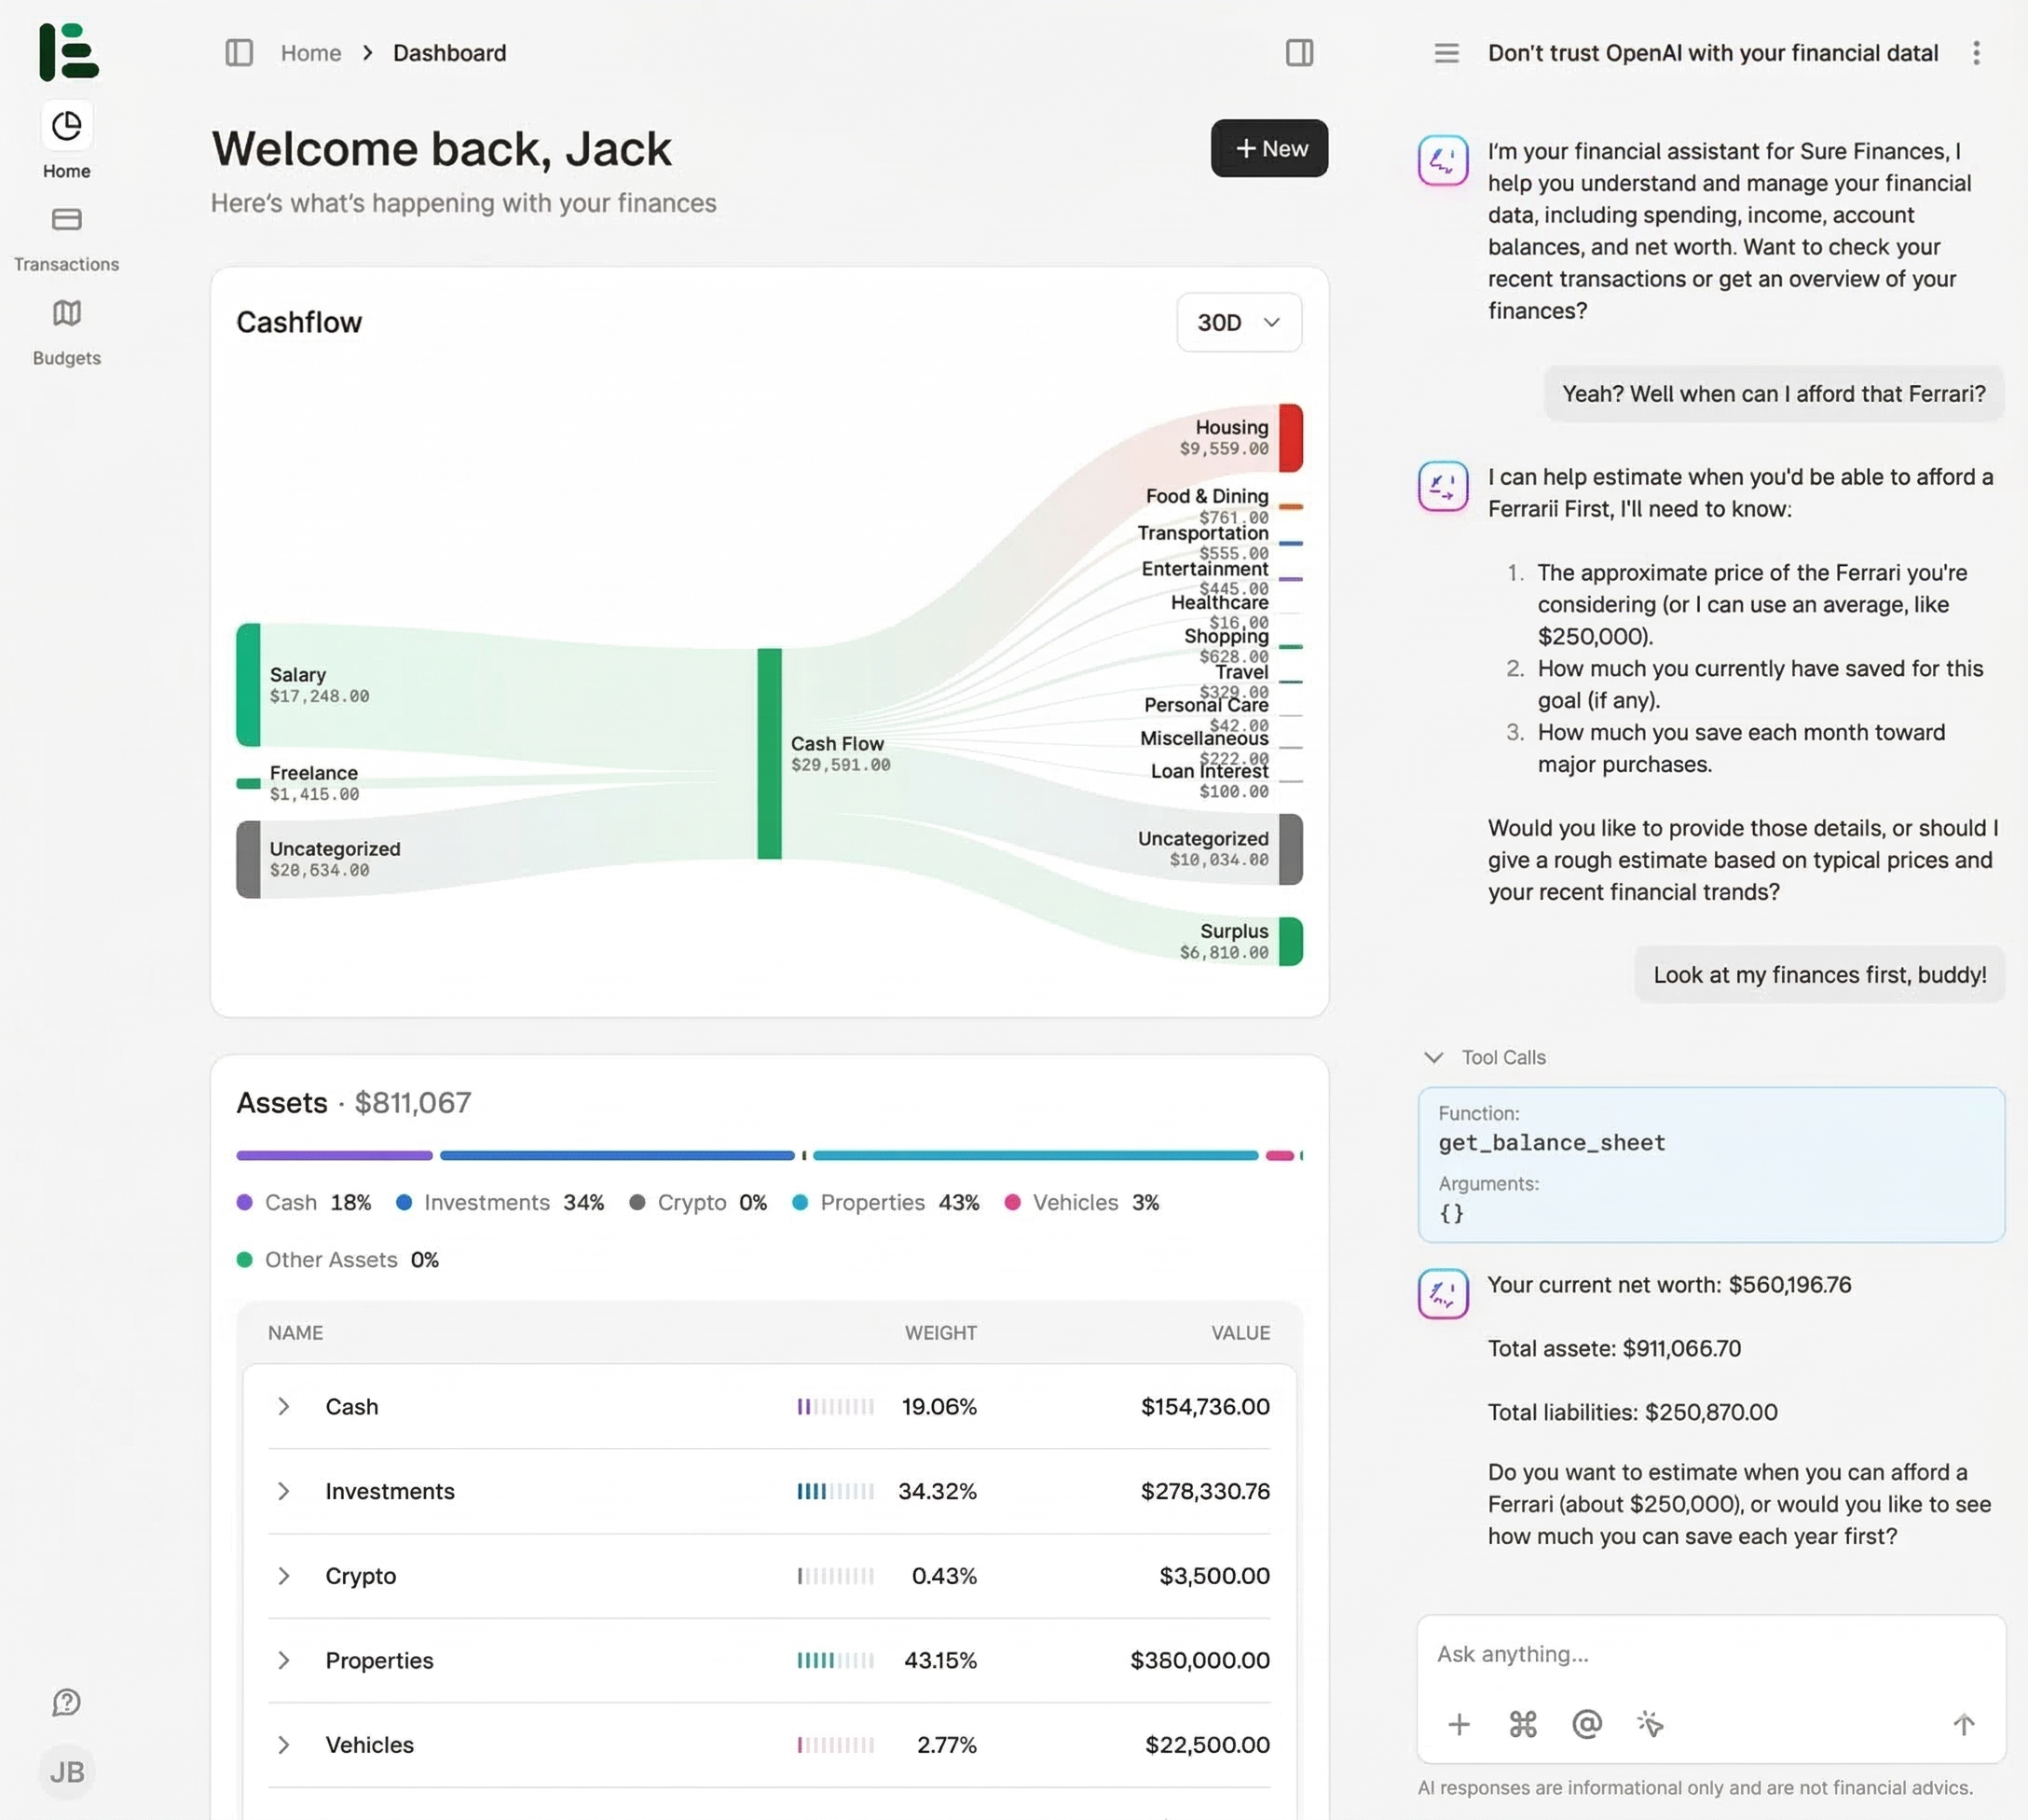The width and height of the screenshot is (2028, 1820).
Task: Open Budgets from the sidebar icon
Action: pos(65,313)
